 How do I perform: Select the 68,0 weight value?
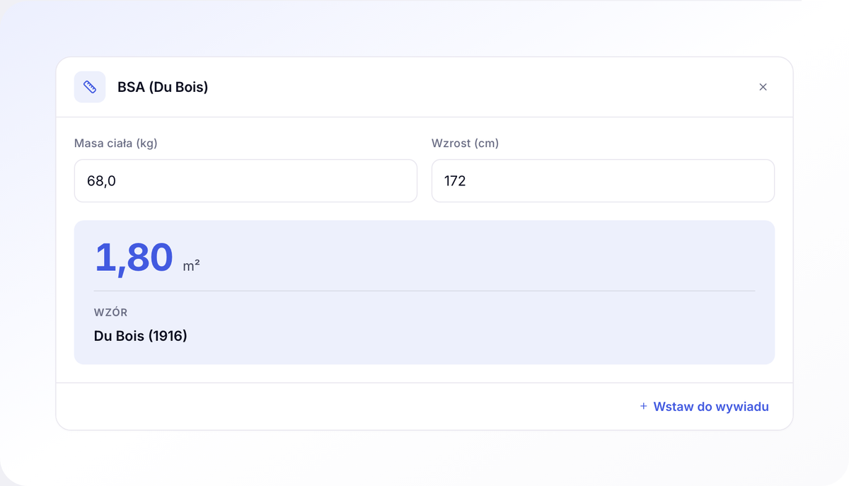[x=101, y=181]
